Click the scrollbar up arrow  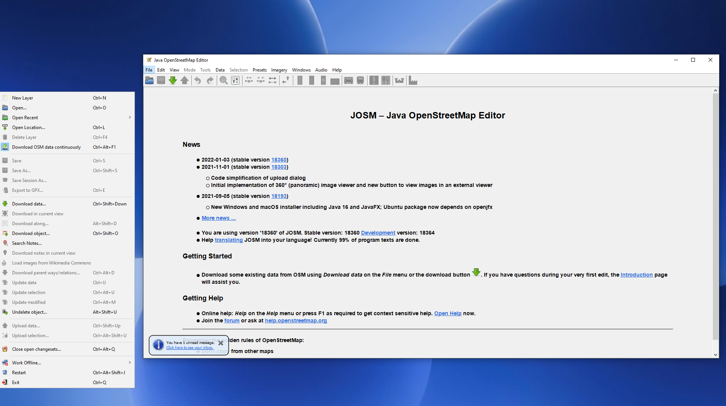coord(715,90)
